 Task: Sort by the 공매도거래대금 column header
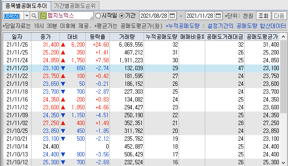(225, 37)
